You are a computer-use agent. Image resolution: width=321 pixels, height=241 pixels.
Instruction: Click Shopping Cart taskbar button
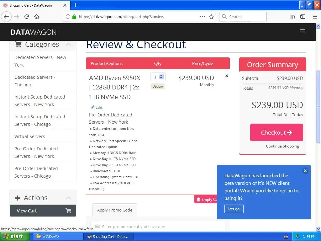pos(109,236)
